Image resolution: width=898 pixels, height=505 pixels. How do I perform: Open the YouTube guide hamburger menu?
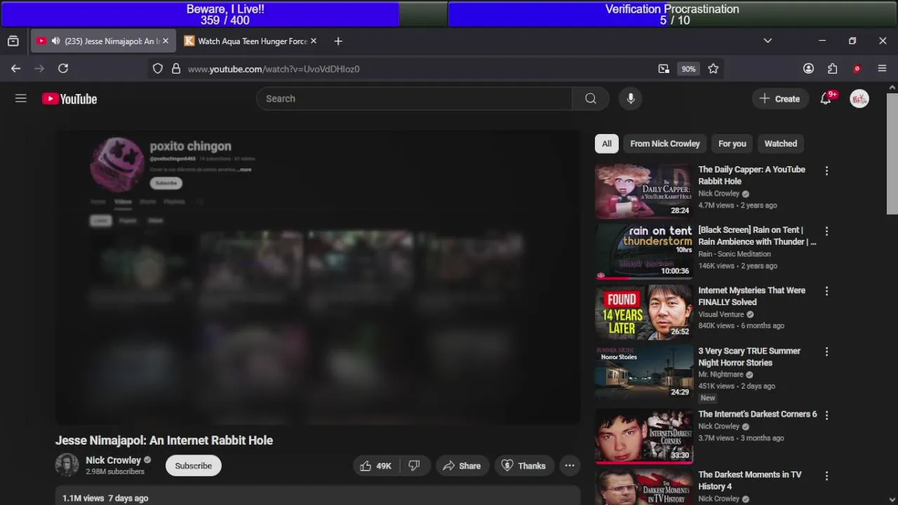tap(21, 99)
